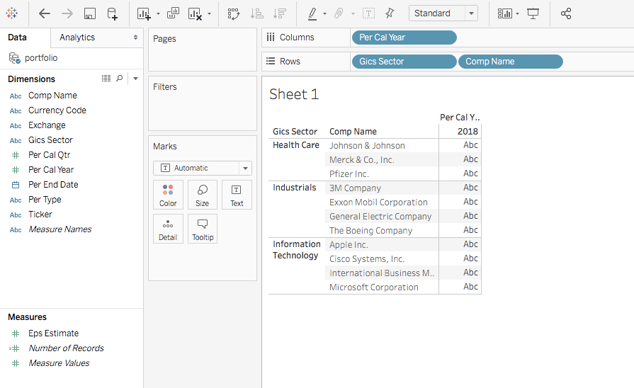Open the Color button in Marks
The width and height of the screenshot is (634, 388).
[168, 195]
